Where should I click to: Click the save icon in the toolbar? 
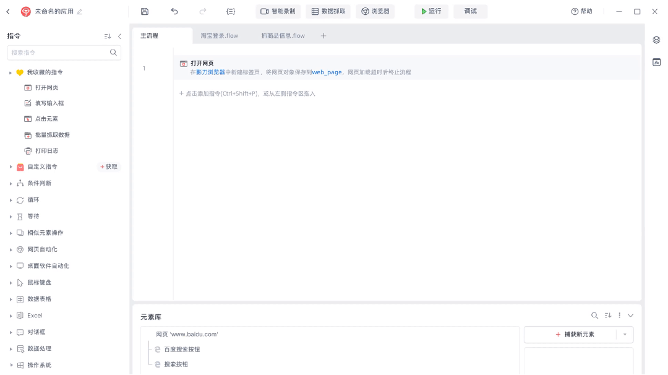[x=144, y=12]
